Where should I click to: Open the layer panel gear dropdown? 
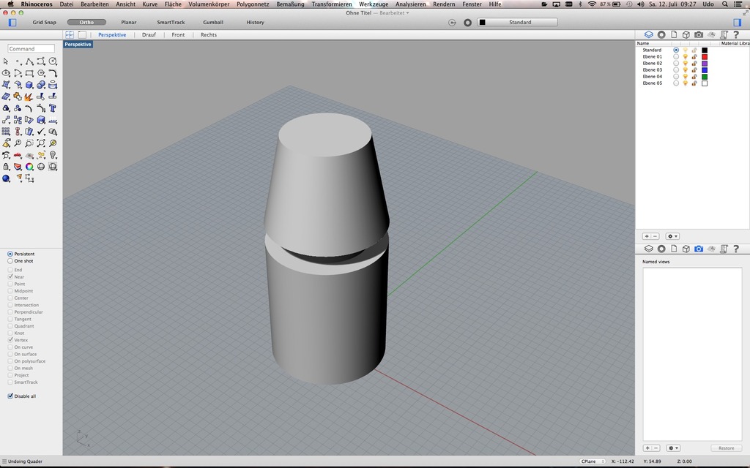coord(672,236)
